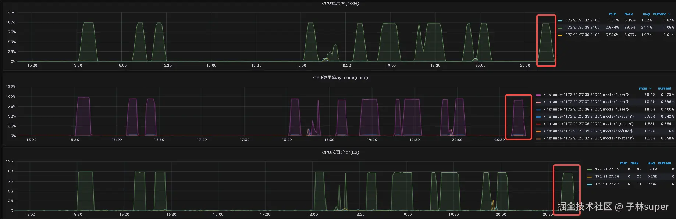This screenshot has width=676, height=219.
Task: Toggle series 172.21.27.36:9100 in top legend
Action: pos(583,35)
